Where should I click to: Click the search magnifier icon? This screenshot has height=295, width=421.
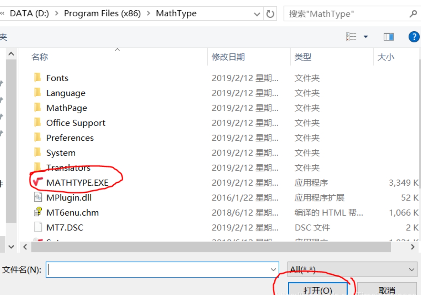pyautogui.click(x=413, y=13)
